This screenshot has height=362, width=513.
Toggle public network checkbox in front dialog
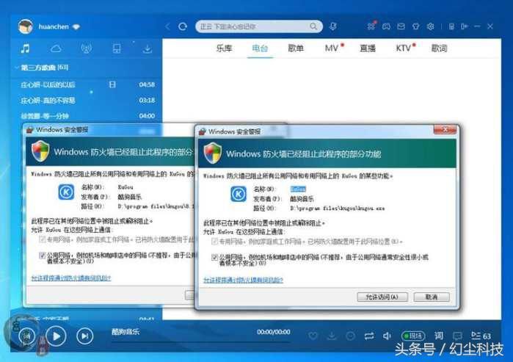214,257
